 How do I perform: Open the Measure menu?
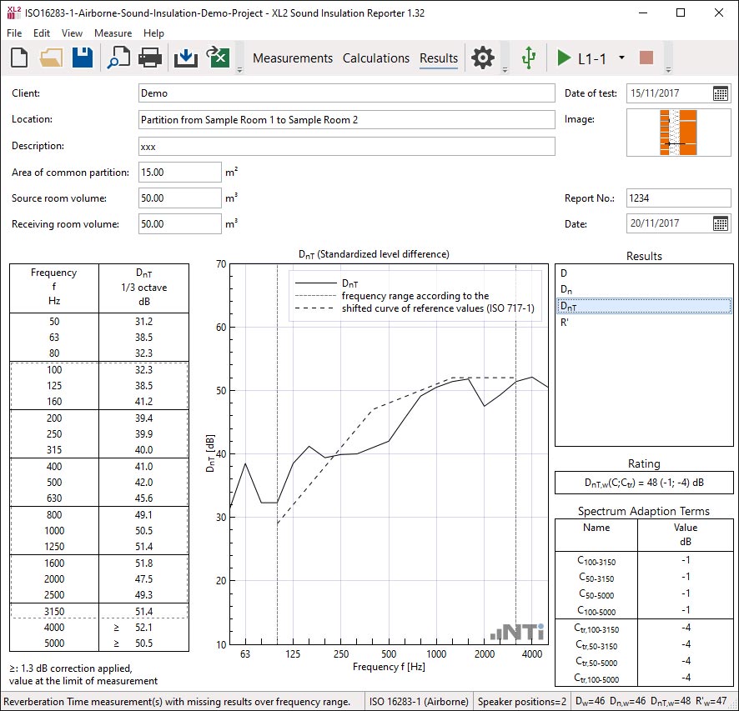pos(113,33)
